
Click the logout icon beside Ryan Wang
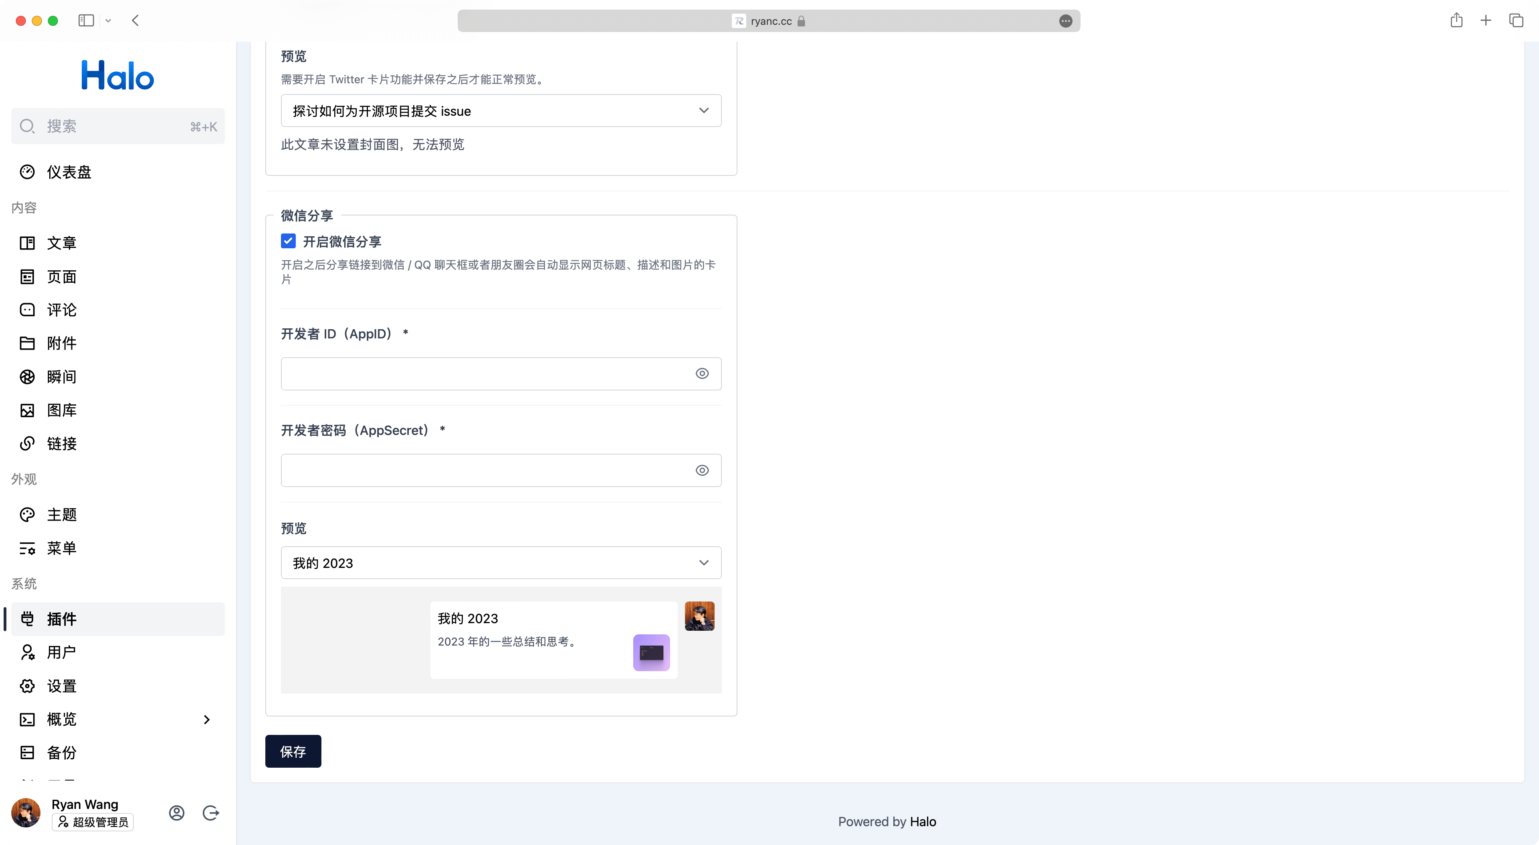tap(211, 813)
